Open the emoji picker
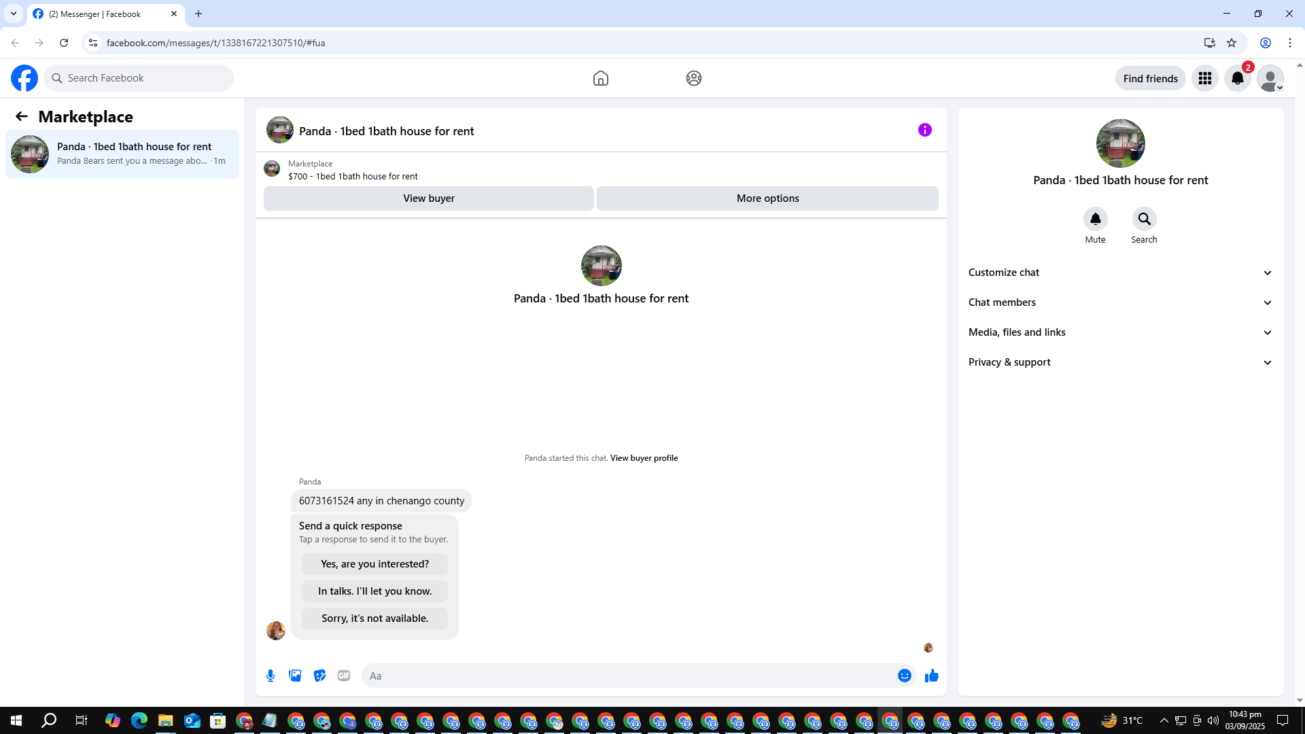This screenshot has width=1305, height=734. coord(905,676)
